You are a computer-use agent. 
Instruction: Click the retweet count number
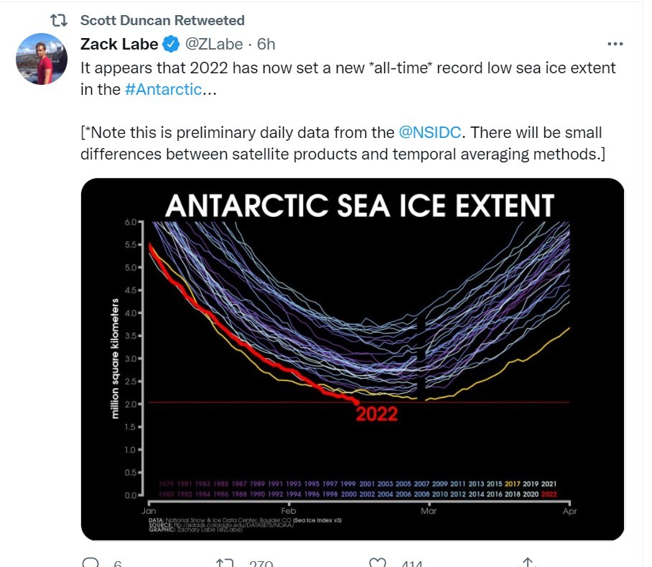[261, 563]
